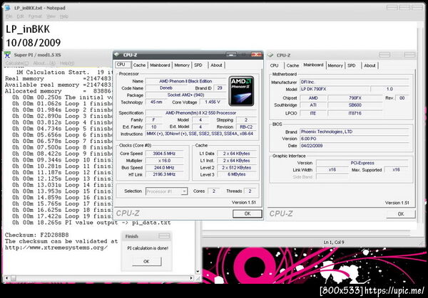Click BIOS Brand Phoenix Technologies, LTD

point(355,132)
